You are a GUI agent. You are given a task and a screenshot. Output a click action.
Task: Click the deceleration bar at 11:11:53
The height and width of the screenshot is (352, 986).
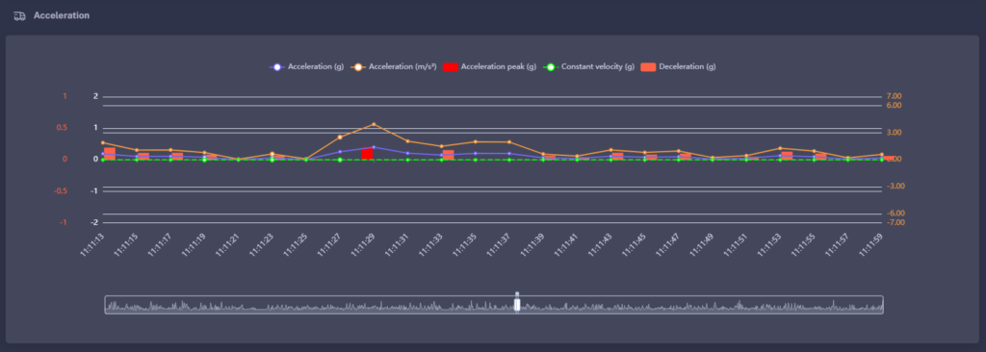coord(787,155)
